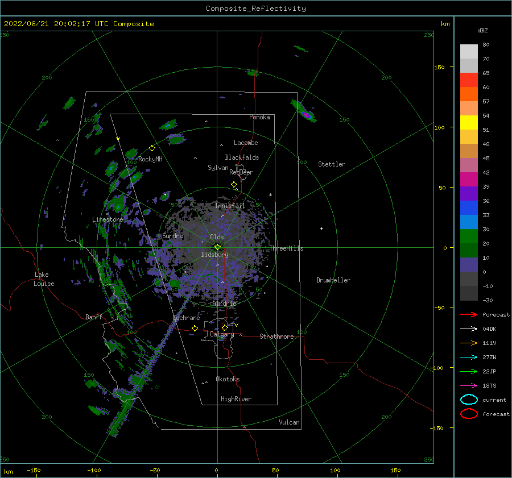Viewport: 512px width, 478px height.
Task: Click the magenta 18TS arrow legend icon
Action: pyautogui.click(x=469, y=386)
